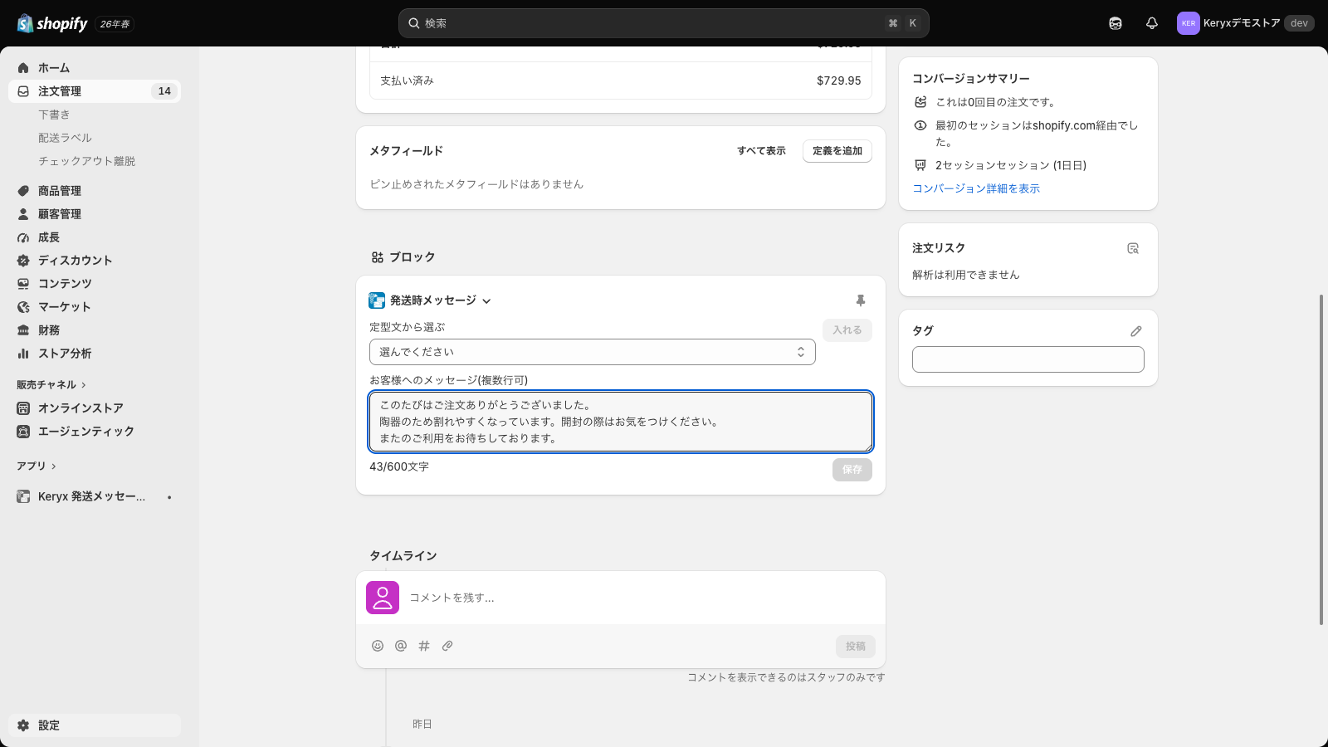Expand the アプリ section
The width and height of the screenshot is (1328, 747).
37,466
